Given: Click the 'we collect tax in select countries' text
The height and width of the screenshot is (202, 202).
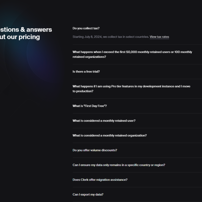Looking at the screenshot, I should 126,37.
